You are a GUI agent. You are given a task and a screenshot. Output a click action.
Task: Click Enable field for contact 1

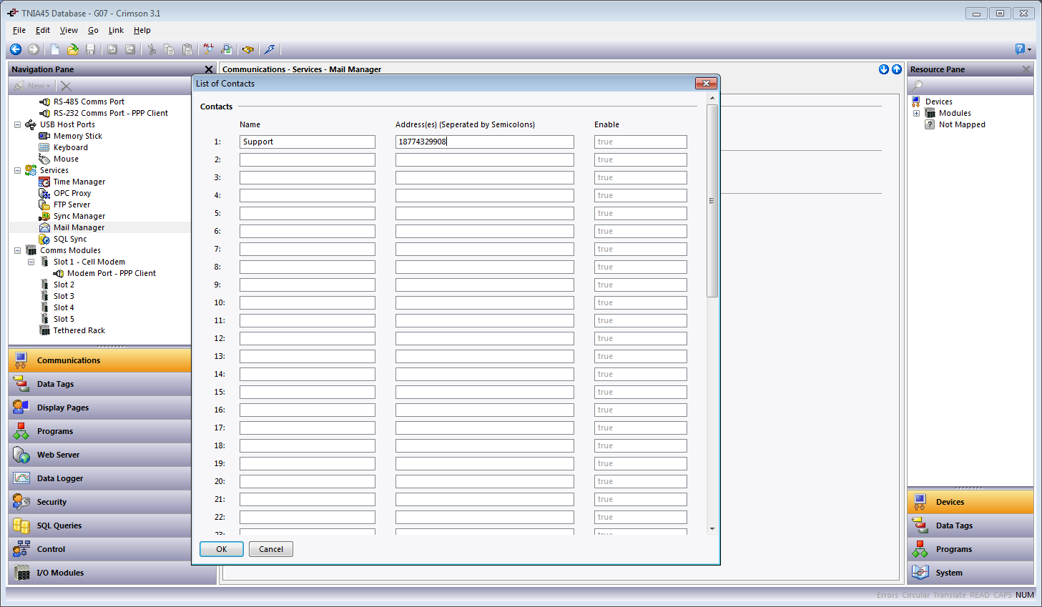coord(641,142)
